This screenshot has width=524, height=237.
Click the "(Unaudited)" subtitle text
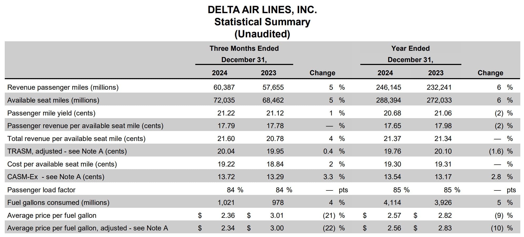click(x=262, y=34)
